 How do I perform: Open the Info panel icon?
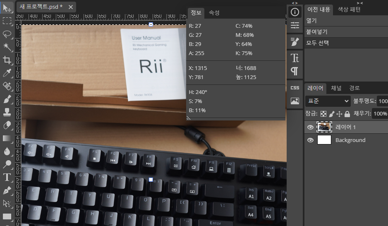click(x=295, y=12)
